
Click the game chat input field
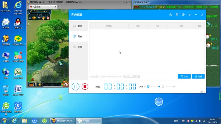(x=52, y=85)
